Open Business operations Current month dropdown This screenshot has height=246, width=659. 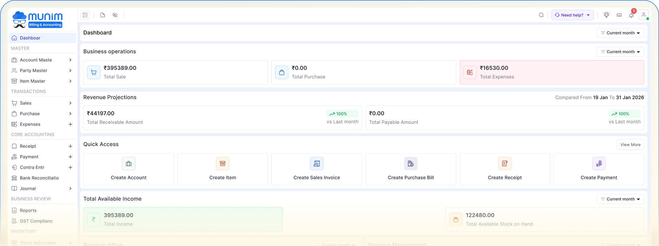(620, 52)
